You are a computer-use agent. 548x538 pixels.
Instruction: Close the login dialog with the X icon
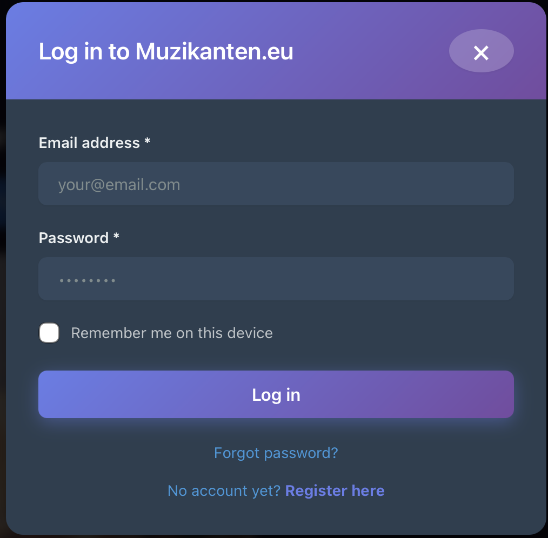[x=481, y=52]
